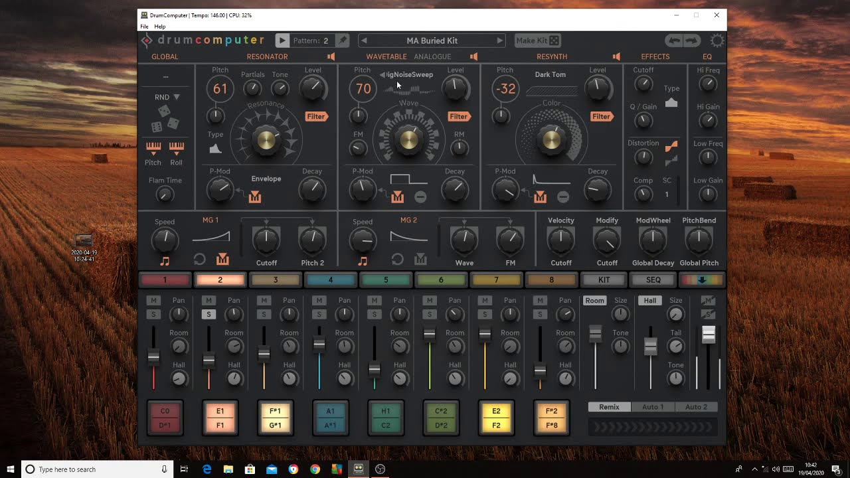
Task: Click the colored download arrow tab
Action: pos(701,280)
